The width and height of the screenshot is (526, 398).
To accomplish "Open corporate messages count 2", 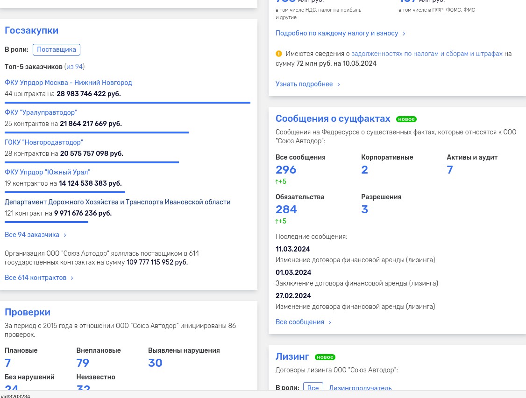I will tap(365, 170).
